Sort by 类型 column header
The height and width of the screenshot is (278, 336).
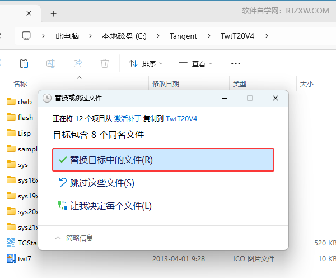tap(240, 84)
